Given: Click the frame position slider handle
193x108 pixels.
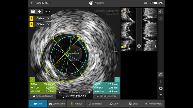Looking at the screenshot, I should pyautogui.click(x=139, y=46).
